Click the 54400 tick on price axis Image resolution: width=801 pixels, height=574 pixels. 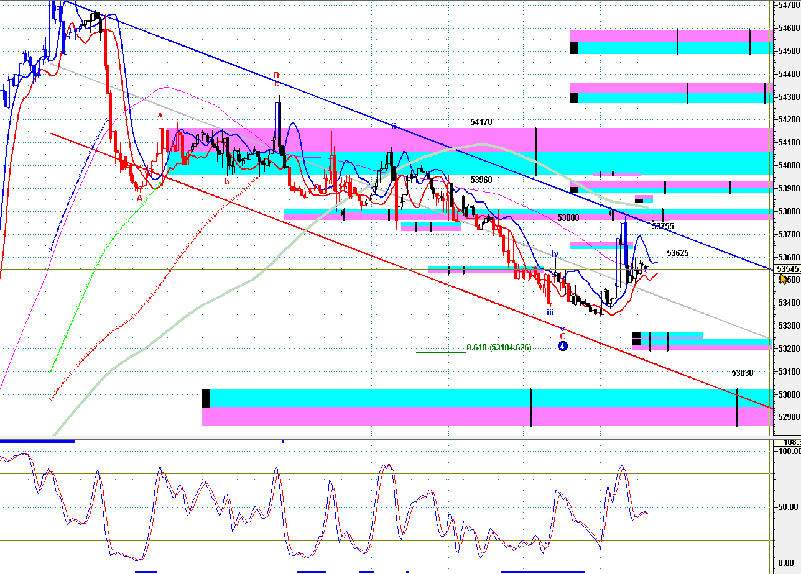pyautogui.click(x=788, y=74)
